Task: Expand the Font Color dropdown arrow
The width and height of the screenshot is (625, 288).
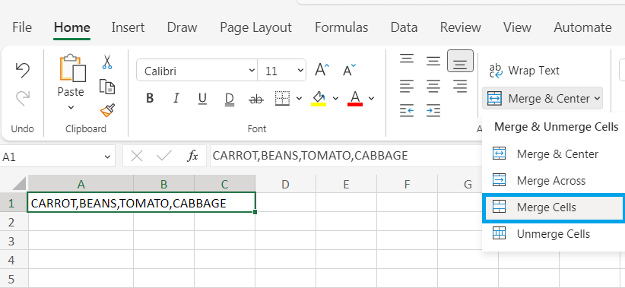Action: [372, 98]
